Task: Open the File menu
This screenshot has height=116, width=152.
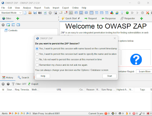Action: click(x=3, y=8)
